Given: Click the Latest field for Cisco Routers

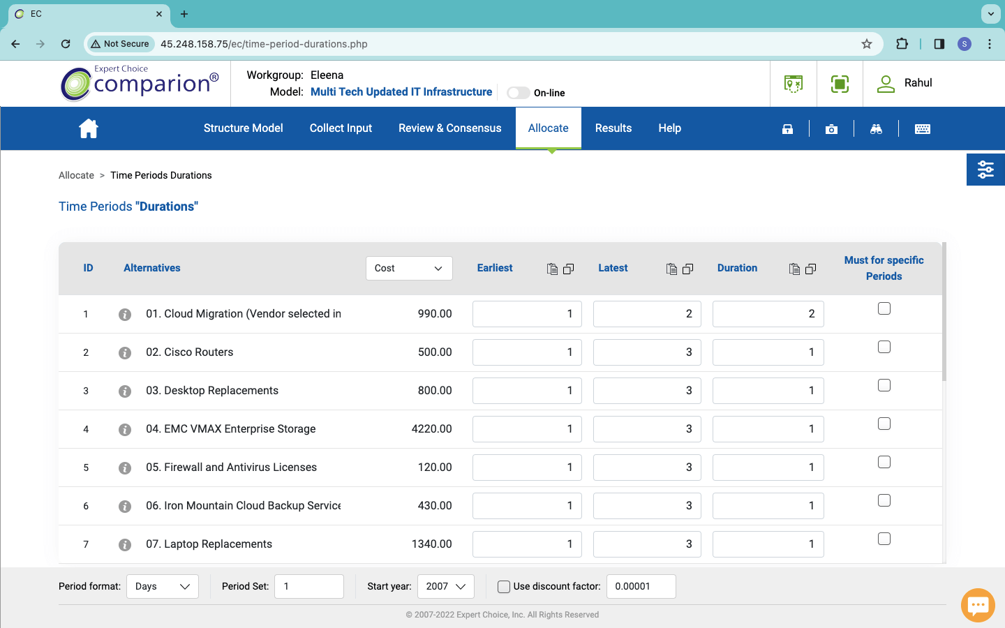Looking at the screenshot, I should pyautogui.click(x=647, y=352).
